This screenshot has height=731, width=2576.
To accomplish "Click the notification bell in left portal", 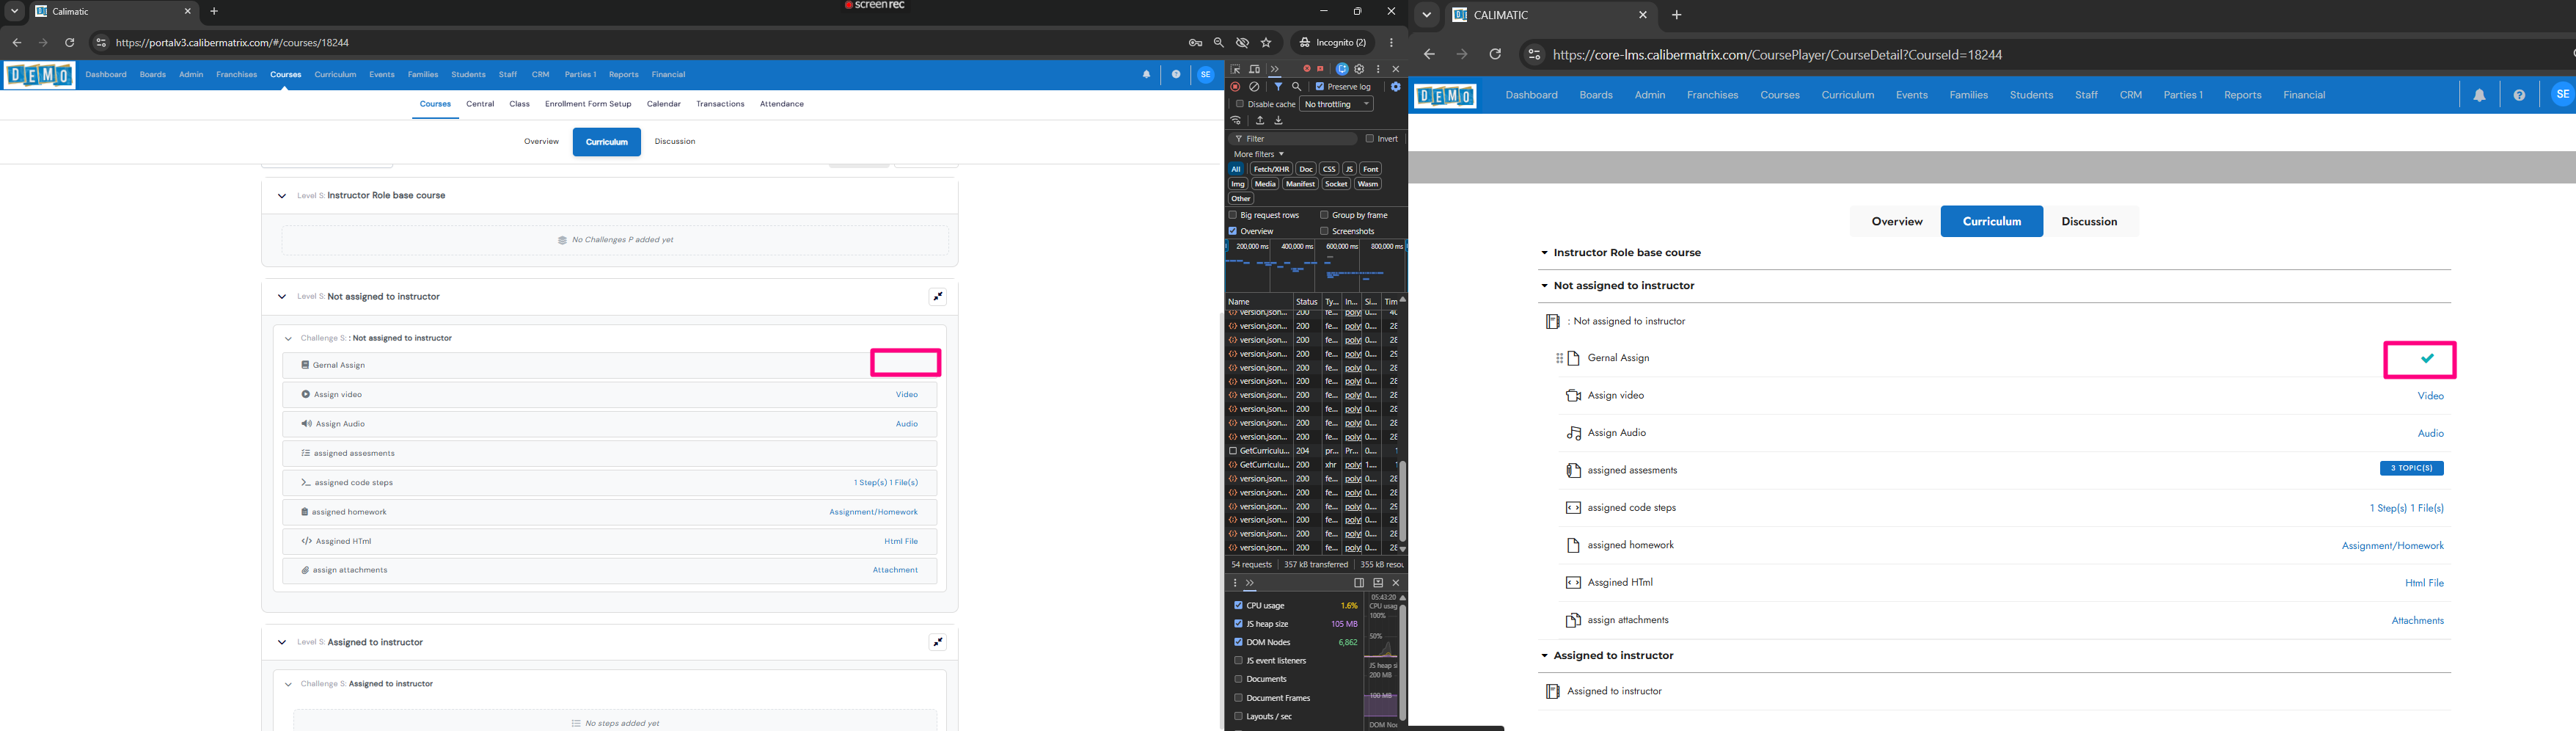I will (1146, 75).
